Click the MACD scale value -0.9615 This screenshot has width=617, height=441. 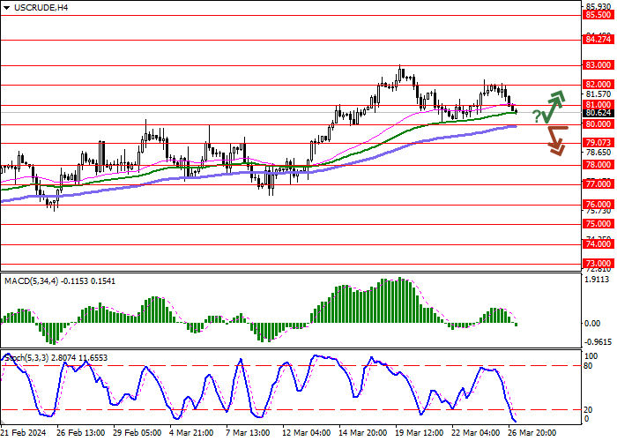click(x=598, y=342)
